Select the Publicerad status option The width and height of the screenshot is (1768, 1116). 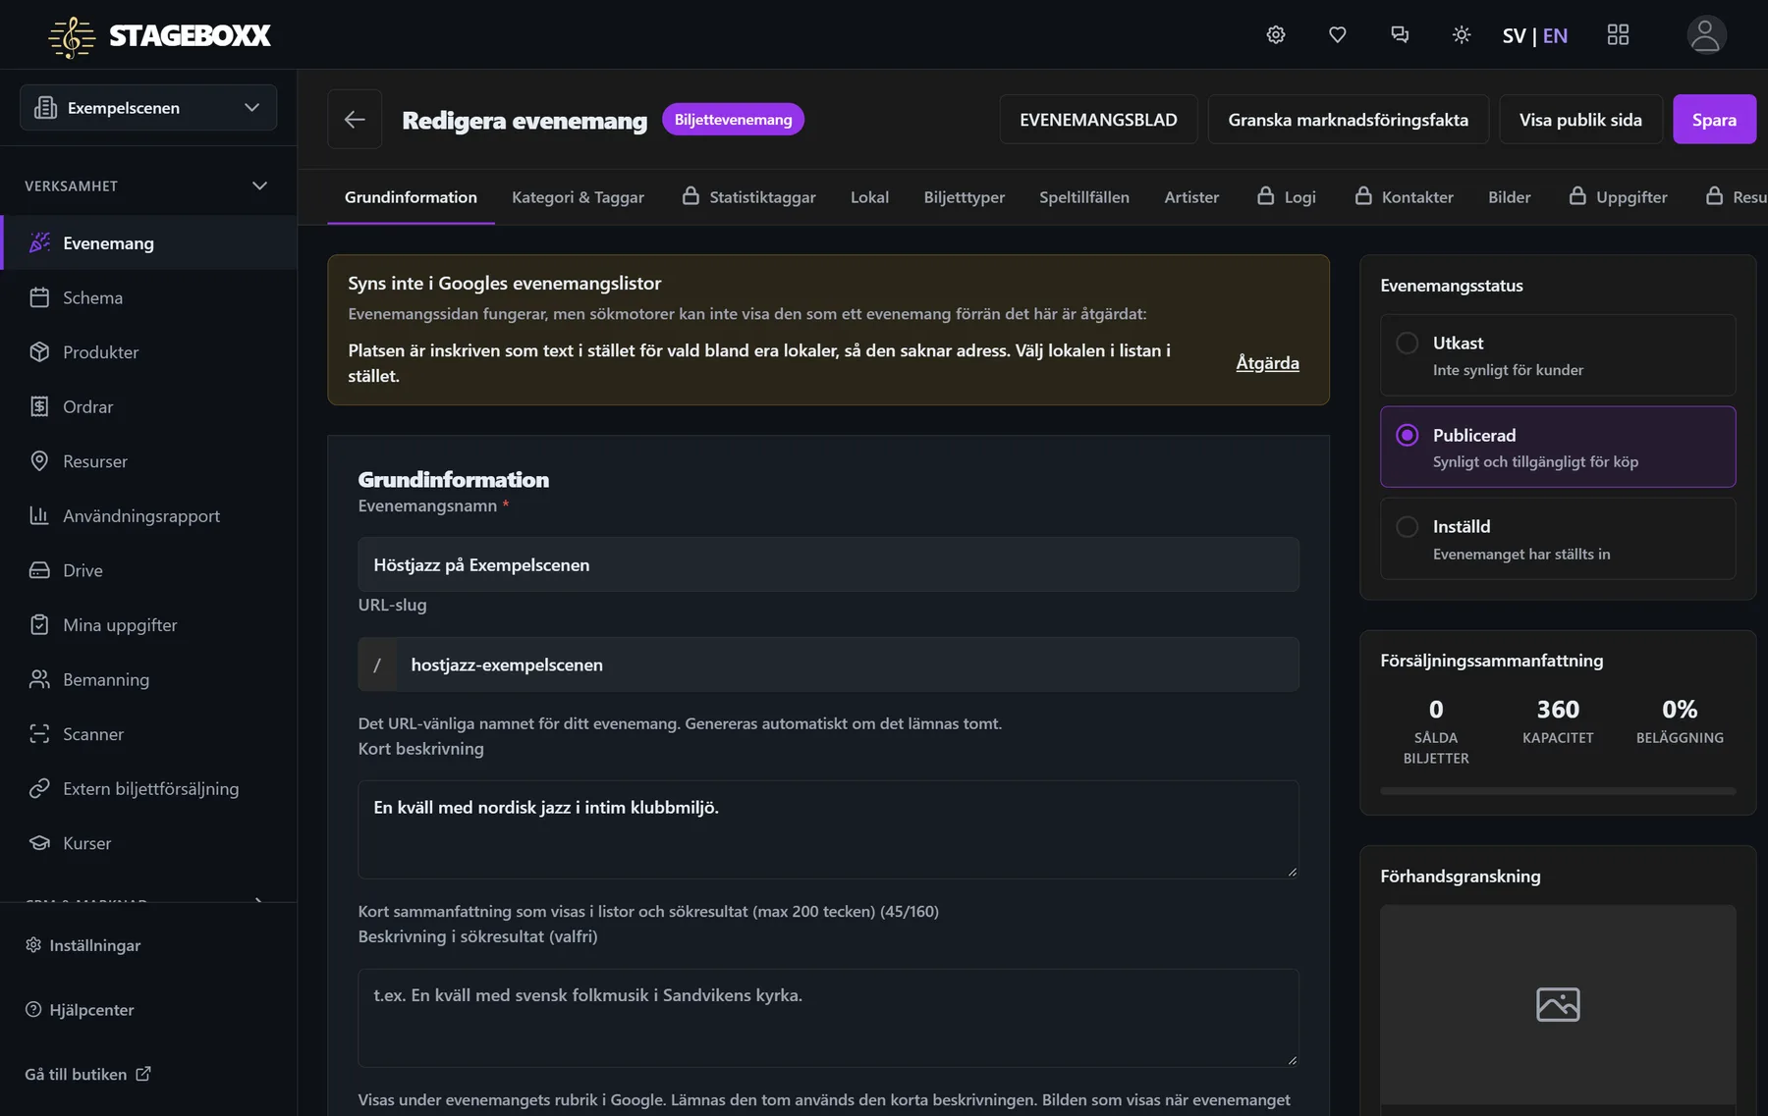point(1558,447)
